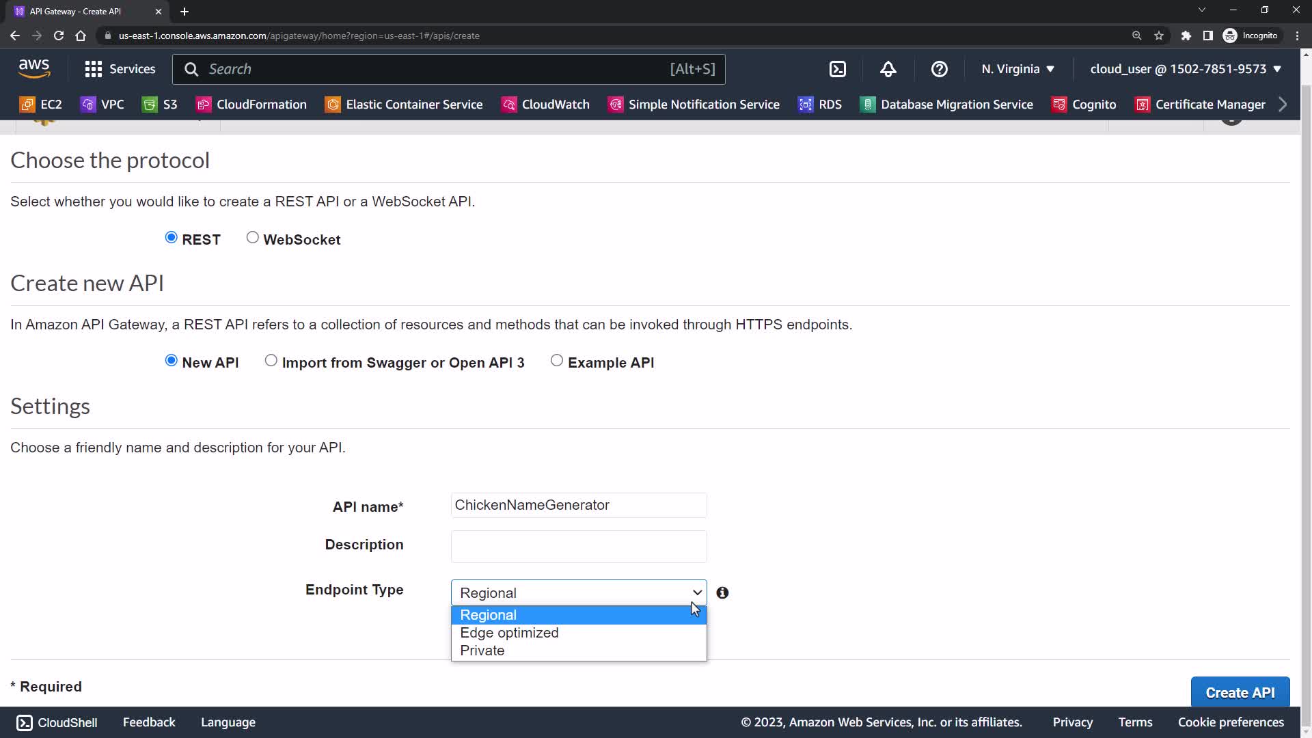
Task: Click Endpoint Type info icon
Action: pos(722,593)
